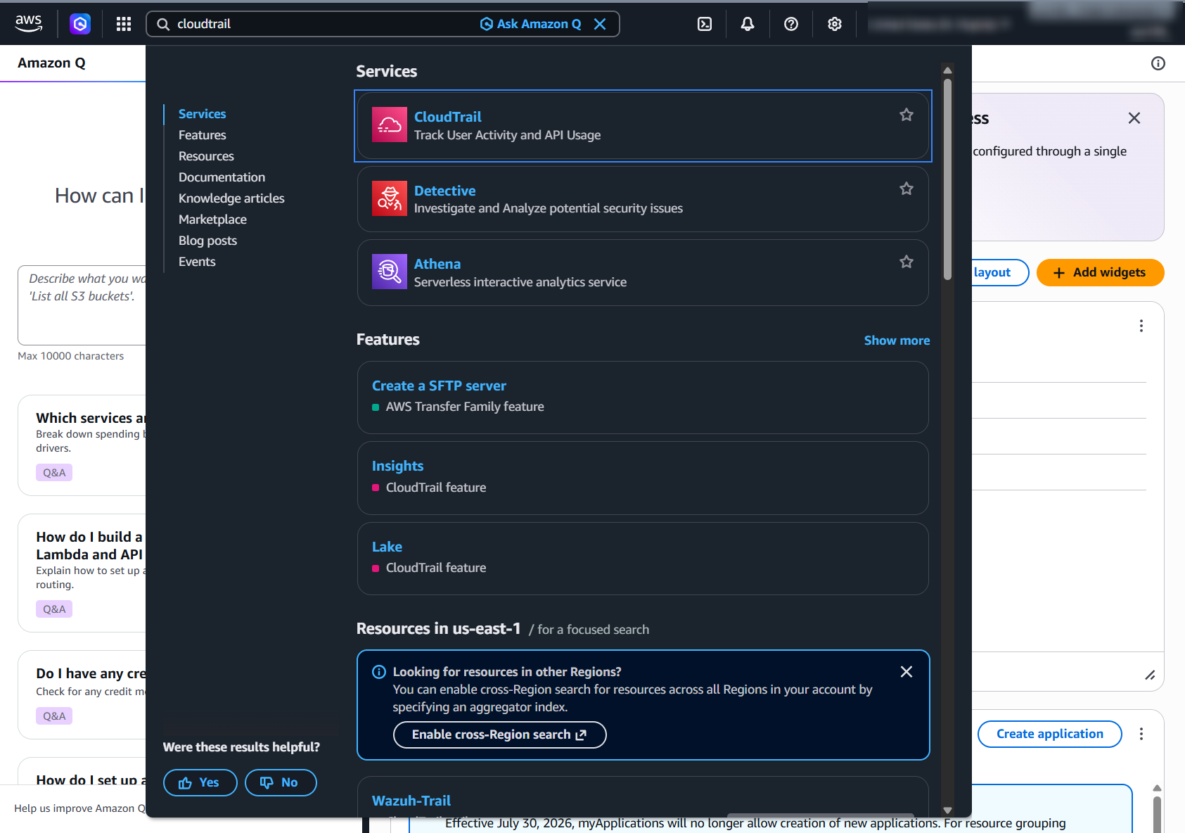Click the widget resize handle icon
The width and height of the screenshot is (1185, 833).
coord(1150,675)
